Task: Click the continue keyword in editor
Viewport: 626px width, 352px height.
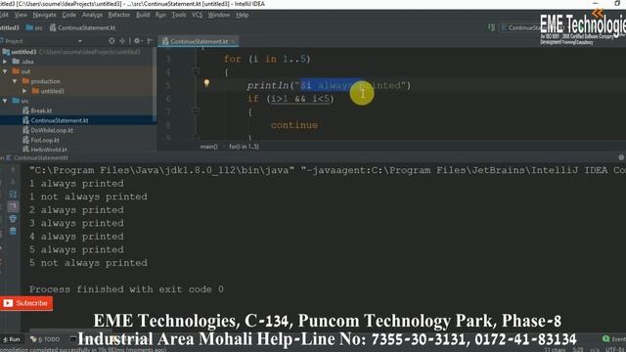Action: [294, 125]
